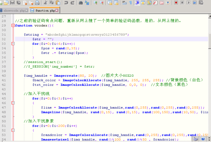Toggle synchronized vertical scrolling
The width and height of the screenshot is (211, 142).
point(110,3)
